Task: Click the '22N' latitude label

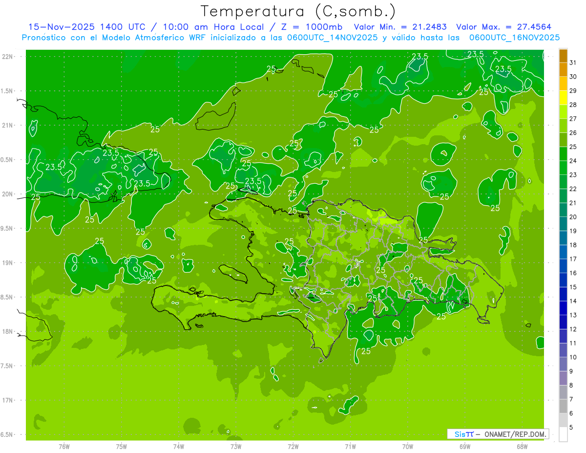Action: [7, 57]
